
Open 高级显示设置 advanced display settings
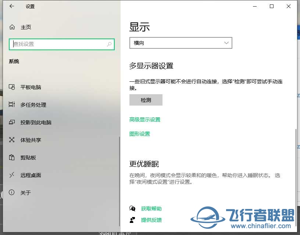coord(145,119)
